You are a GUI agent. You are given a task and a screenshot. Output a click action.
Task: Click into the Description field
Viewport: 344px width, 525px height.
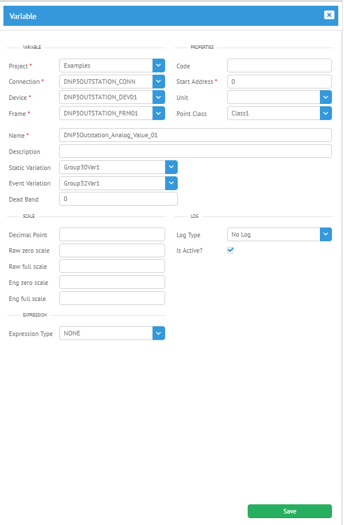point(196,151)
